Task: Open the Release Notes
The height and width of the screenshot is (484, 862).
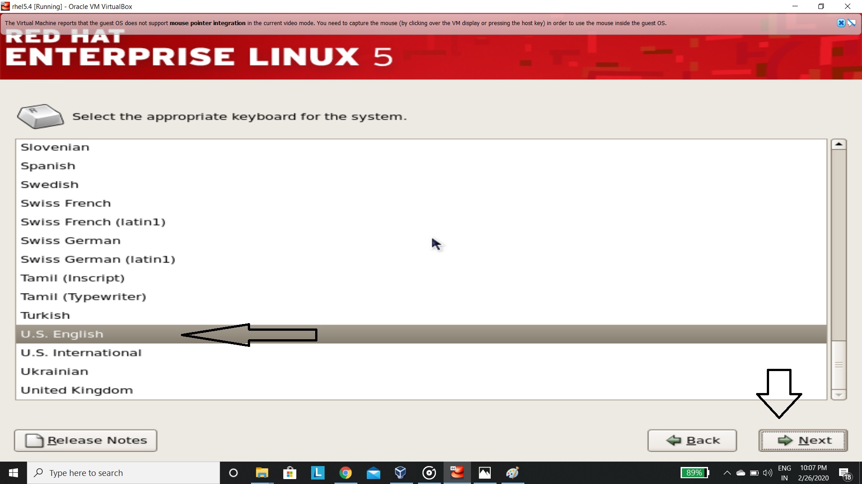Action: click(86, 441)
